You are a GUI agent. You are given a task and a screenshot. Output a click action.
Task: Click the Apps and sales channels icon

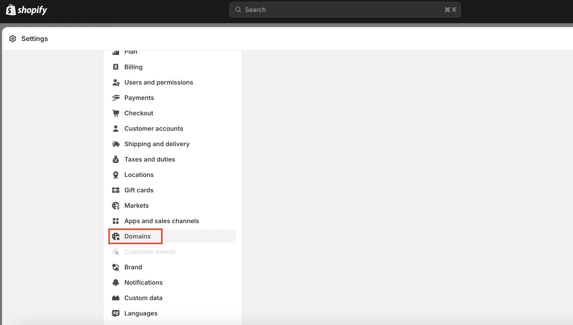116,221
